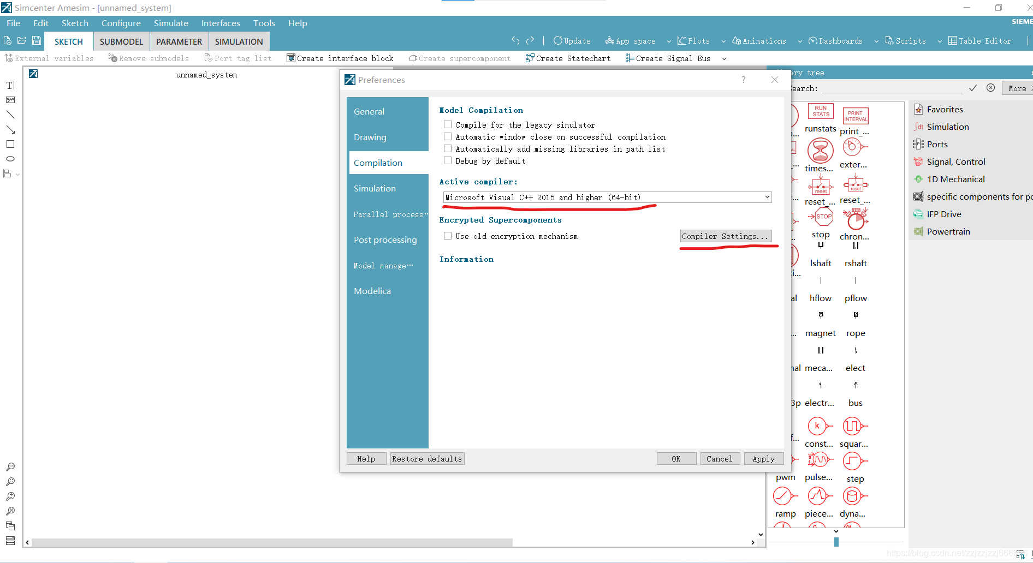Click Cancel in Preferences dialog
This screenshot has height=563, width=1033.
(x=720, y=459)
